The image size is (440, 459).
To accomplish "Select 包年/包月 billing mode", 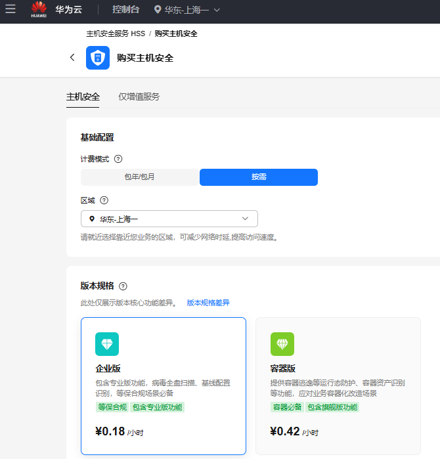I will pyautogui.click(x=140, y=177).
